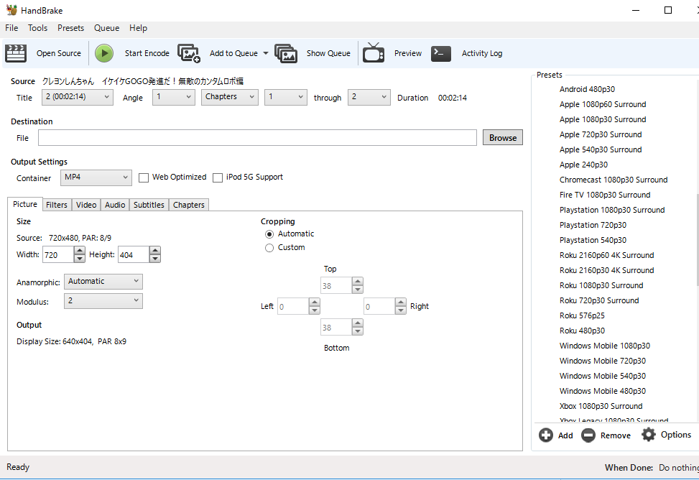Click the Presets list scrollbar
The width and height of the screenshot is (699, 480).
coord(698,240)
